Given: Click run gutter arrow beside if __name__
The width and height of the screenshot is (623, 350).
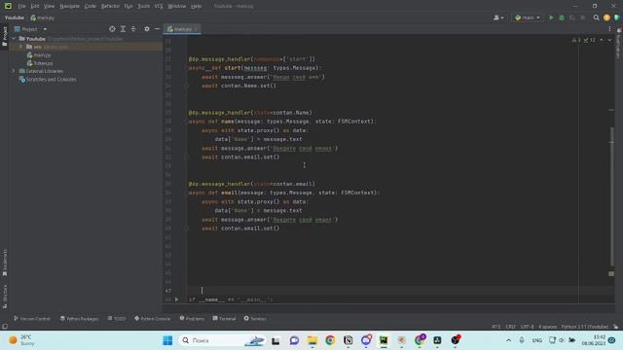Looking at the screenshot, I should coord(176,299).
